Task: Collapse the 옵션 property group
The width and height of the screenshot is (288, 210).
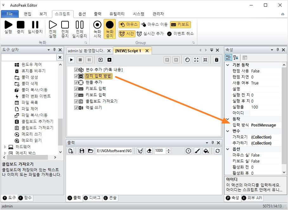Action: (228, 149)
